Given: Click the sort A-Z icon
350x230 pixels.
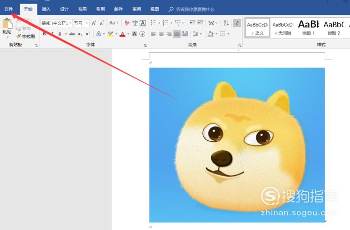Looking at the screenshot, I should (226, 23).
